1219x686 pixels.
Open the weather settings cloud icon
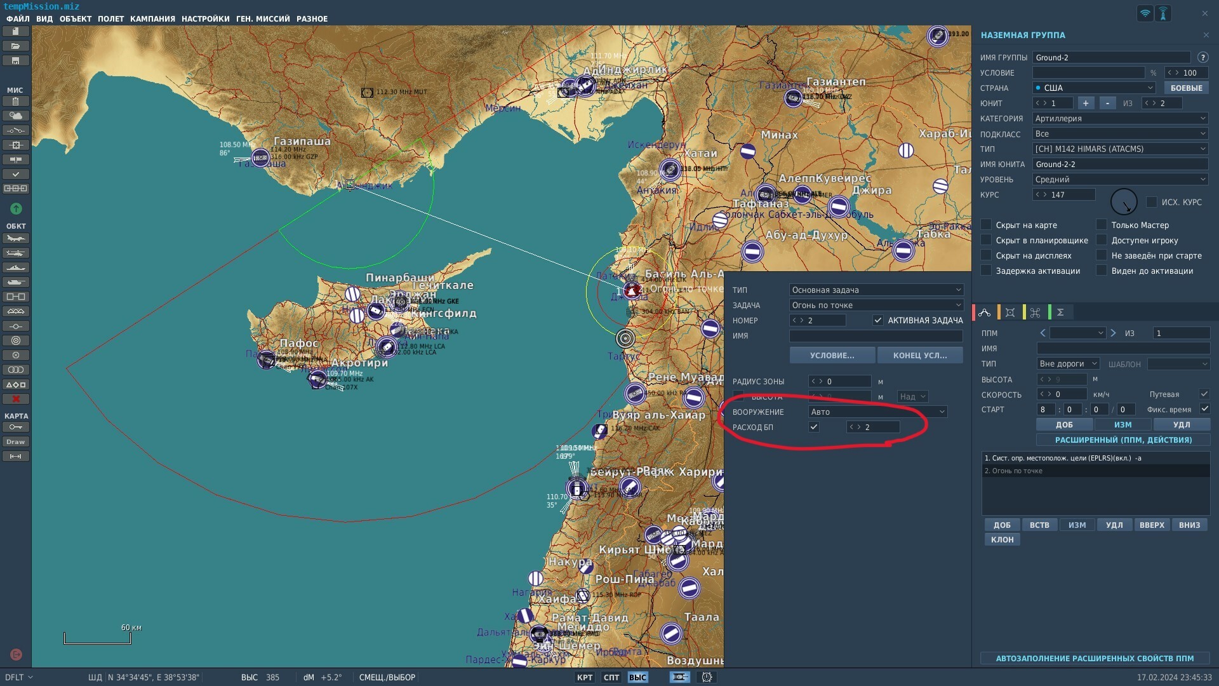point(16,116)
